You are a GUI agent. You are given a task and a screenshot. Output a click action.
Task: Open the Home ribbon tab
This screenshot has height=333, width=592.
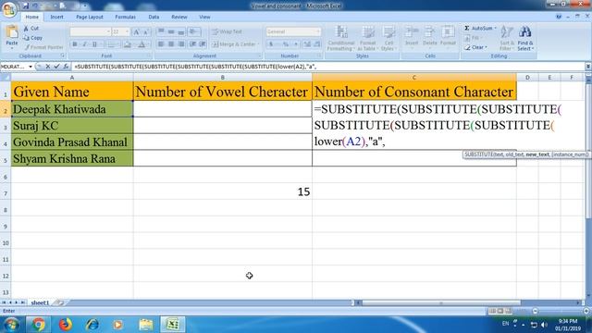pos(31,17)
